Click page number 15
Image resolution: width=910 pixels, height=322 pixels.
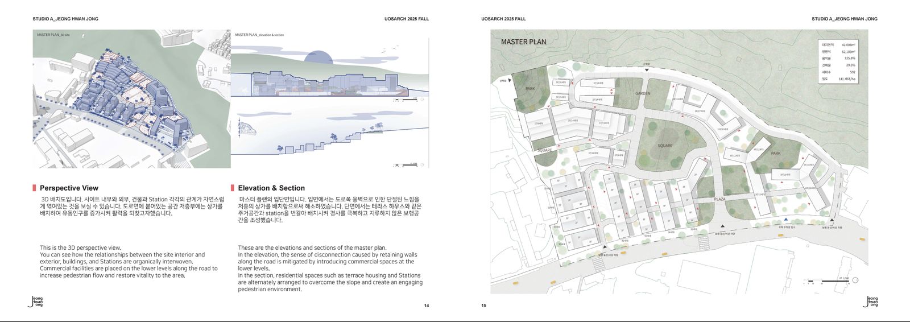click(484, 306)
